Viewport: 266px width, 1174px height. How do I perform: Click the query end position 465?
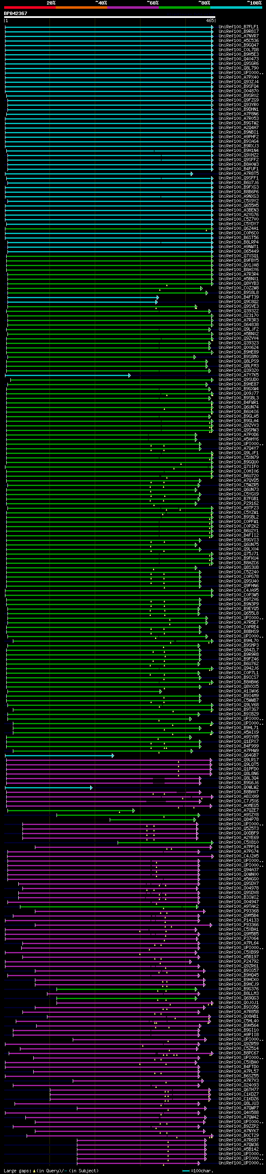pos(210,20)
